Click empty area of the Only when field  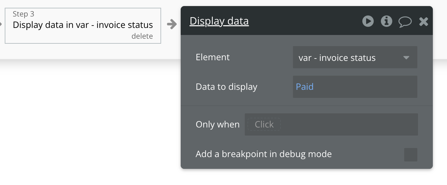347,124
